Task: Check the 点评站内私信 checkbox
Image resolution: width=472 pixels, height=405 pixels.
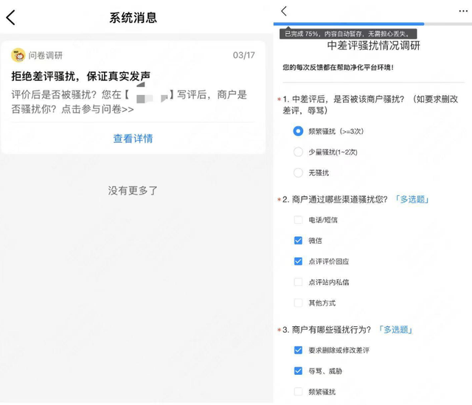Action: (298, 282)
